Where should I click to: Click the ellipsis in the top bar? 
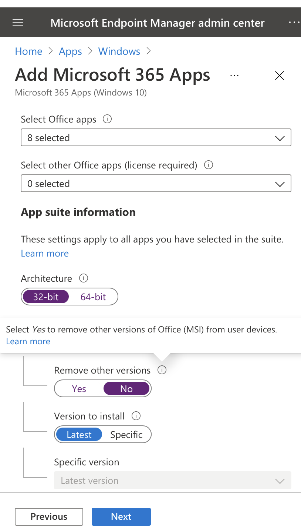[294, 22]
